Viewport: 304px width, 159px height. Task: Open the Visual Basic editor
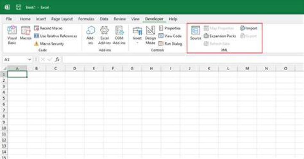(12, 35)
